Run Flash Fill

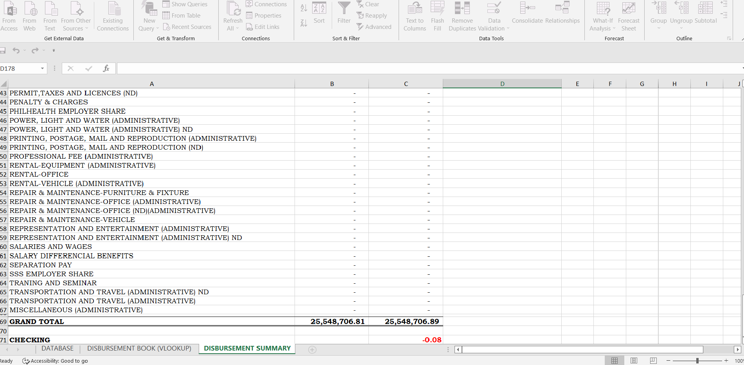(437, 16)
